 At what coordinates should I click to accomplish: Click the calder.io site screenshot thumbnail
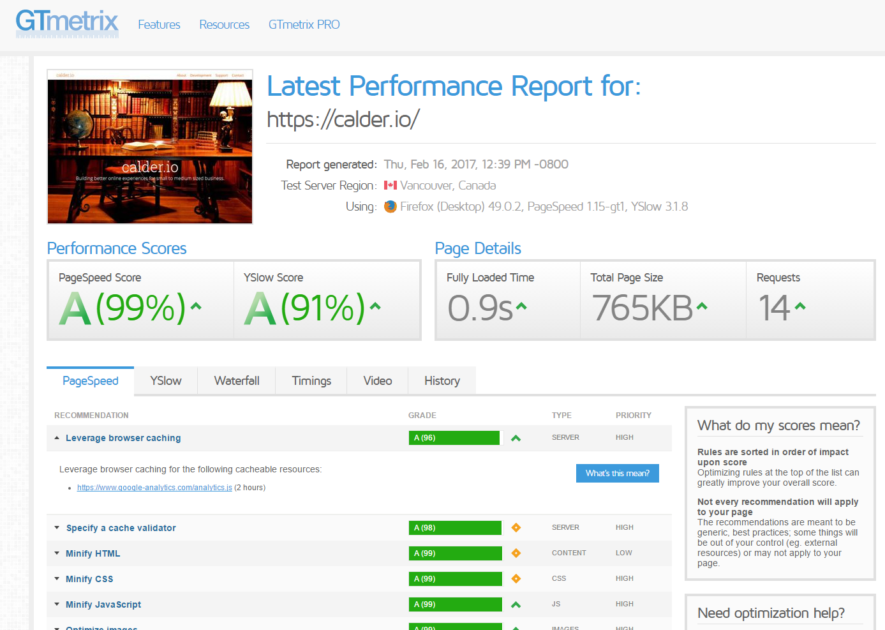[150, 147]
